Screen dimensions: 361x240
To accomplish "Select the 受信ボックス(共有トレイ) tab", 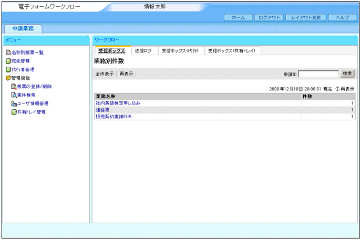I will tap(232, 51).
